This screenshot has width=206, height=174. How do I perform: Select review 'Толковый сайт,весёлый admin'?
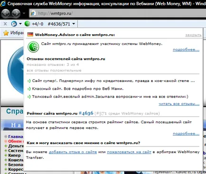tap(110, 97)
